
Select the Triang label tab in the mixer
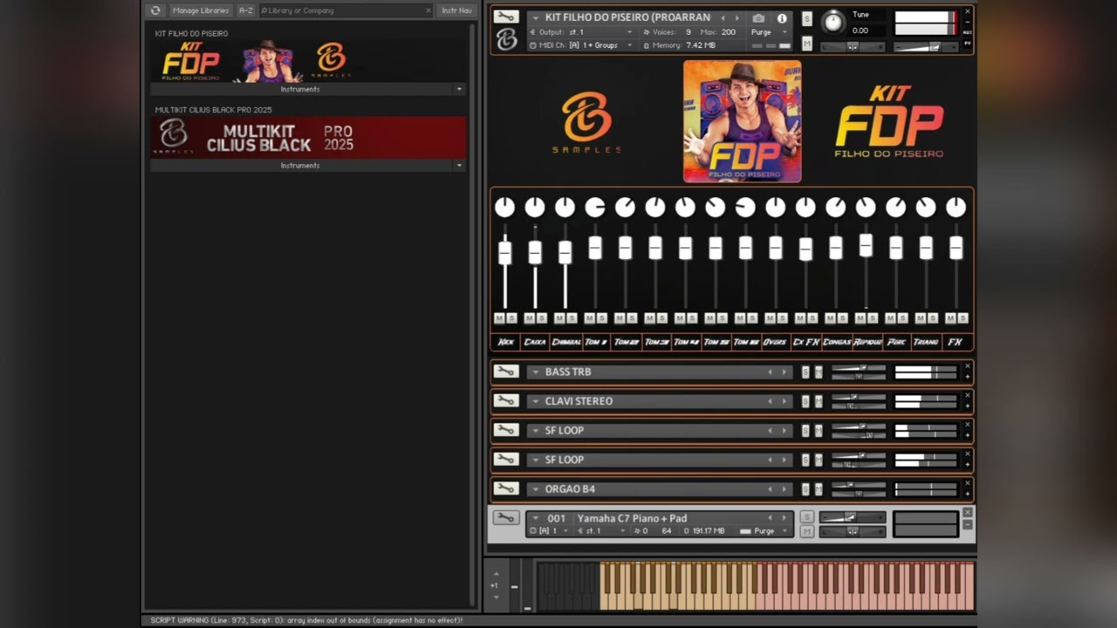925,342
